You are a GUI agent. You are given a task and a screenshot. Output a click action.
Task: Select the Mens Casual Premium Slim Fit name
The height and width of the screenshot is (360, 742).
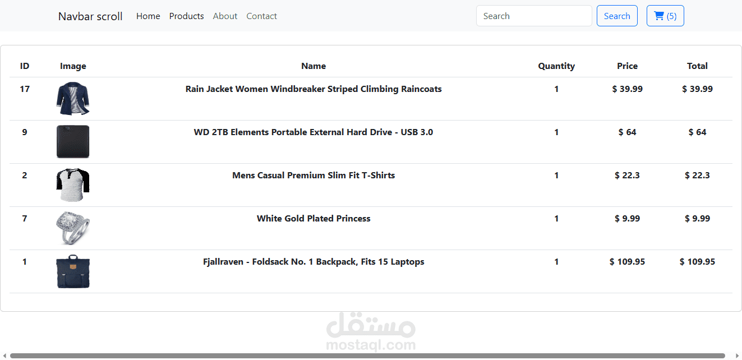(314, 176)
